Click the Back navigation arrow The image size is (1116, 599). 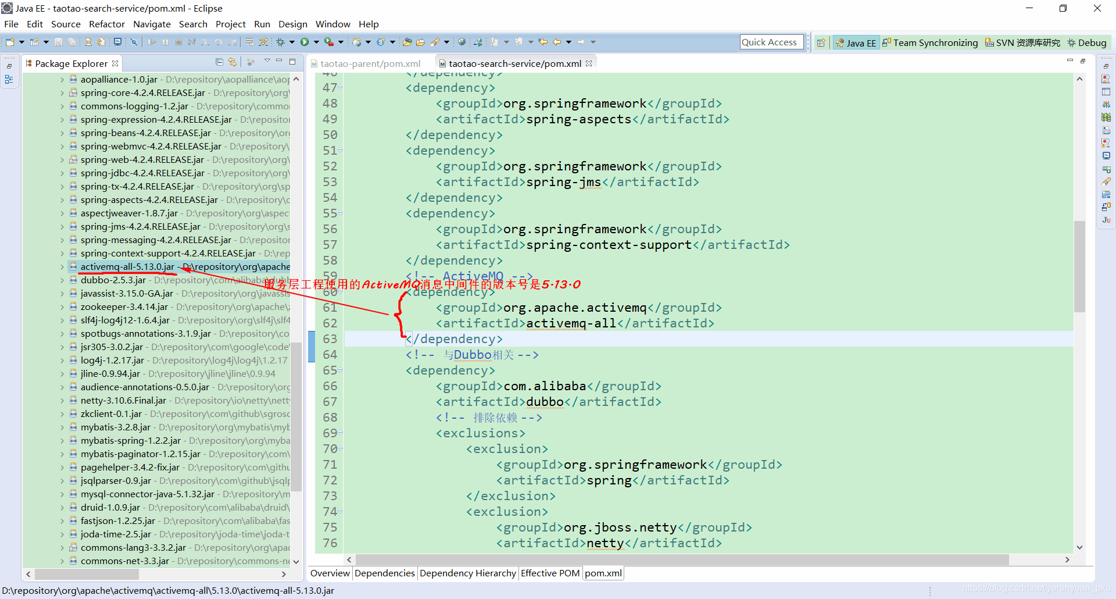[557, 42]
